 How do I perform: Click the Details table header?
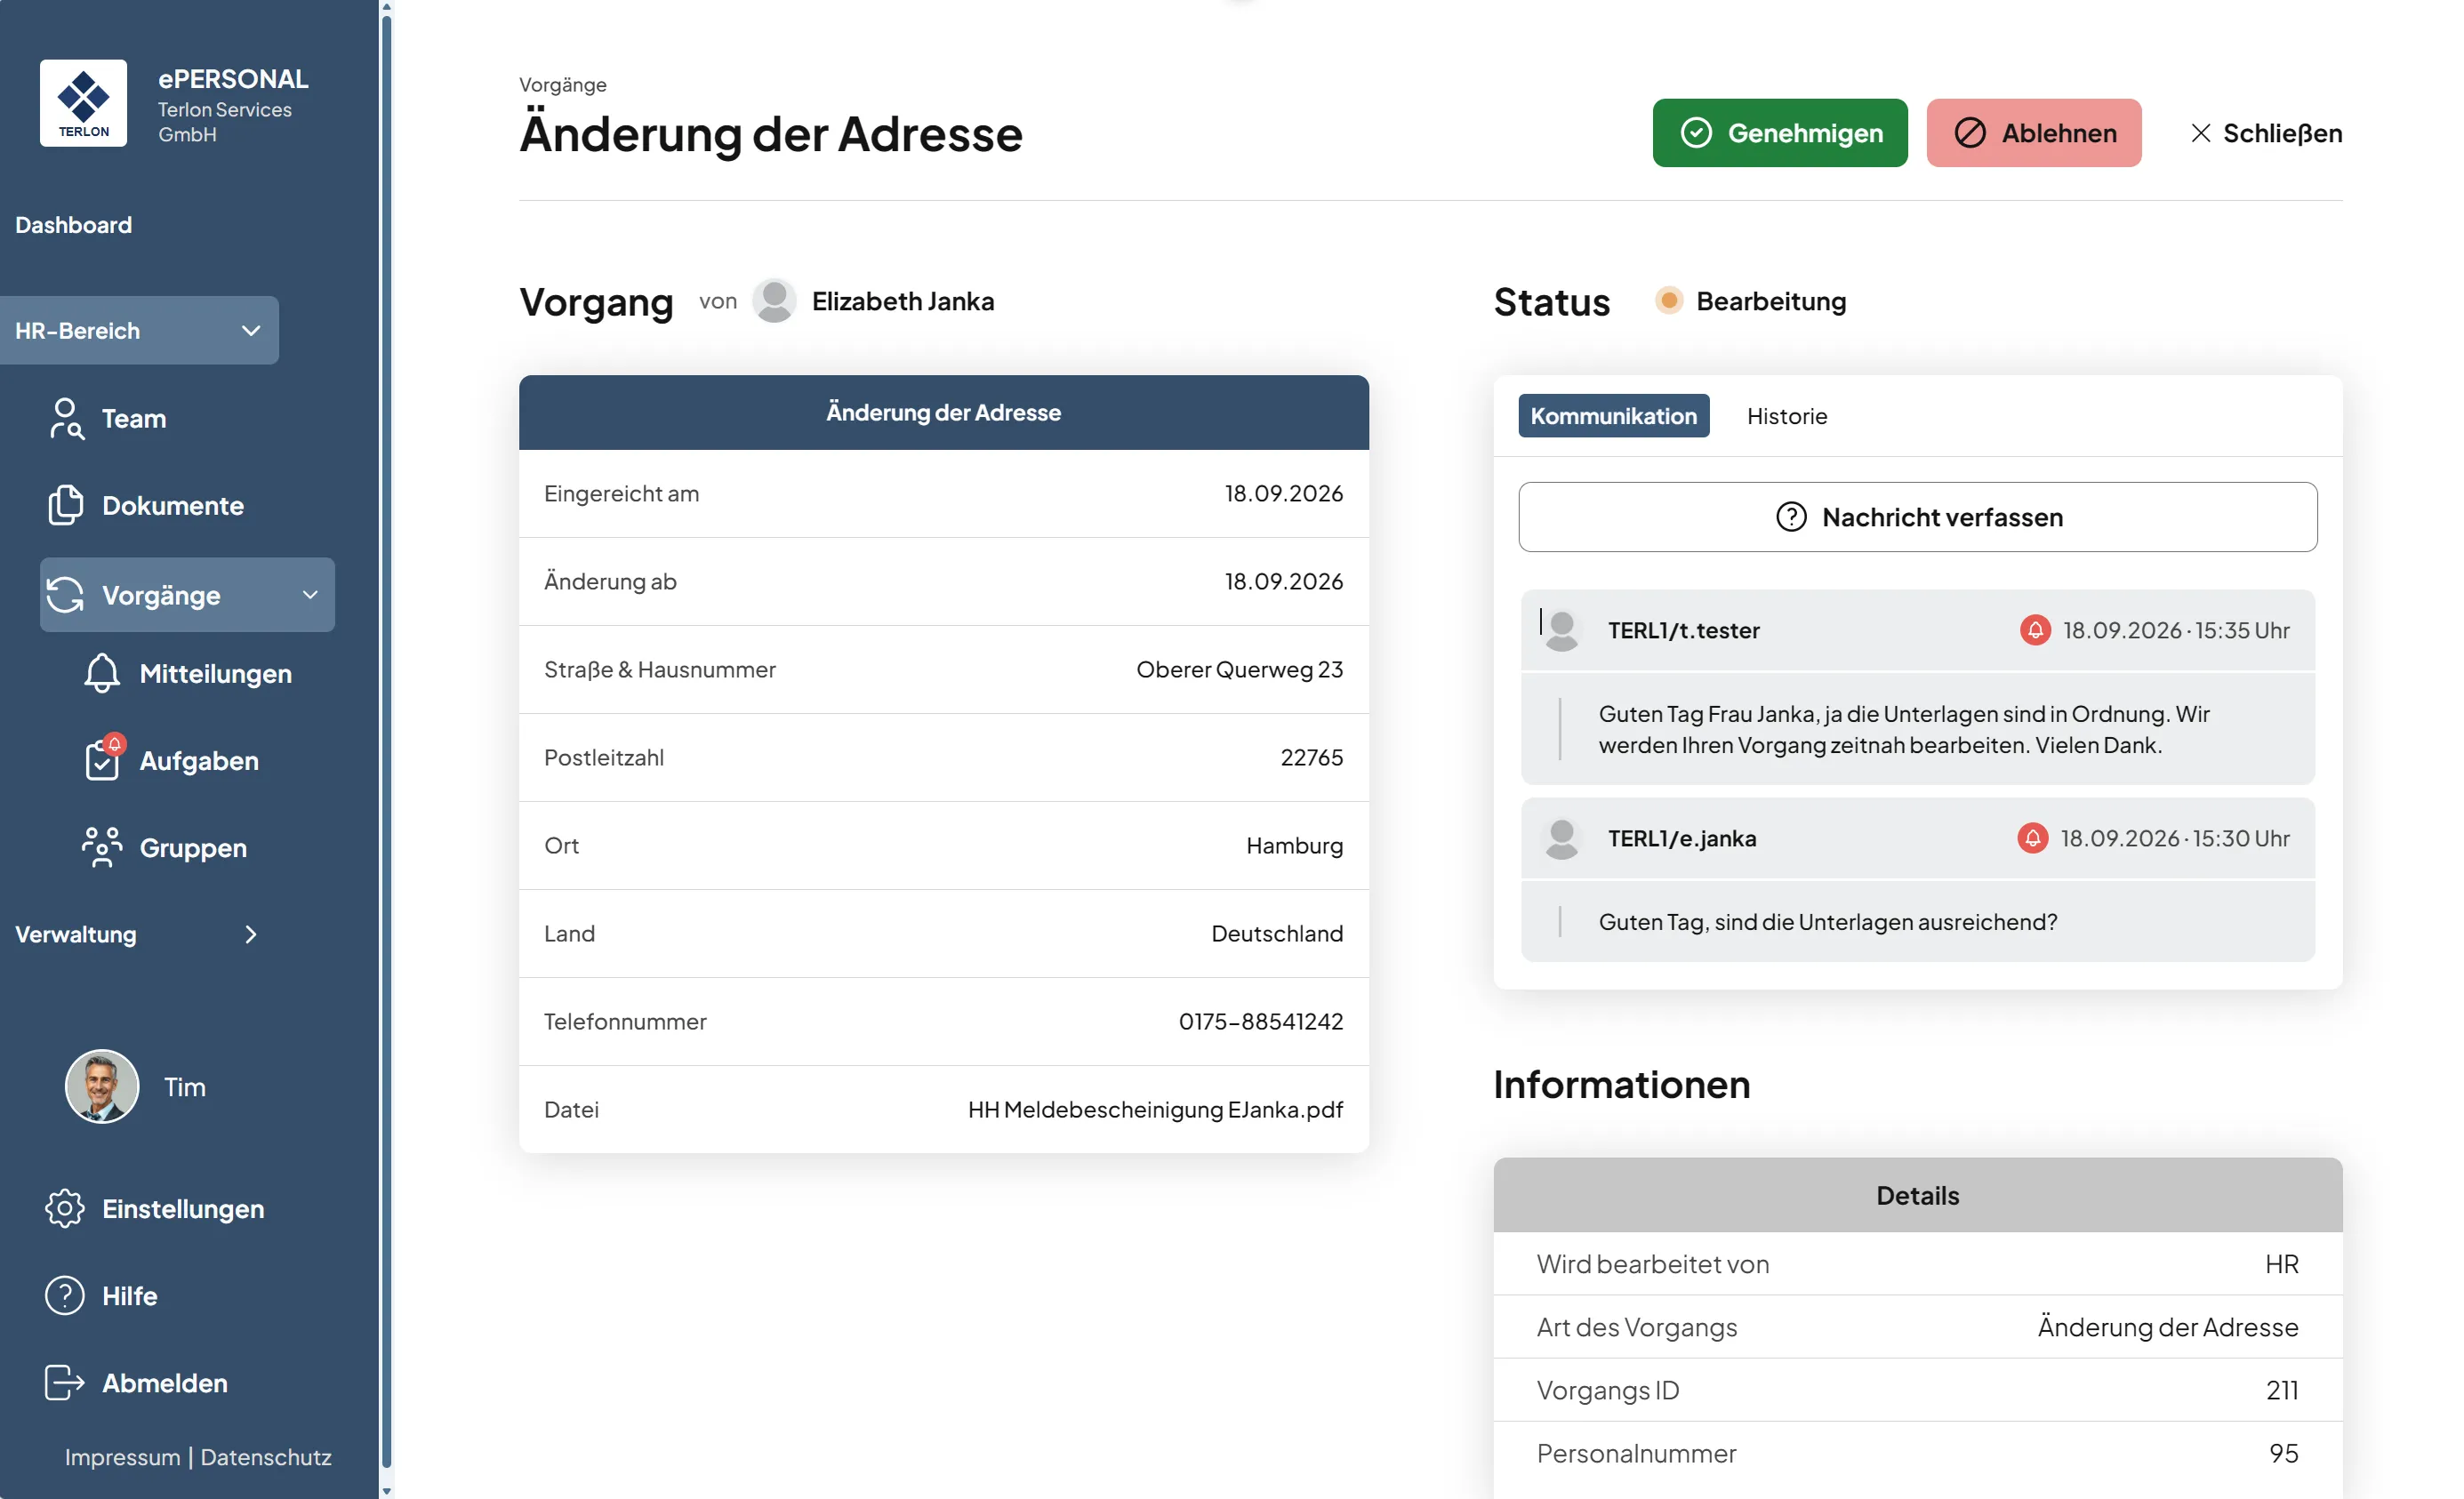click(x=1917, y=1195)
